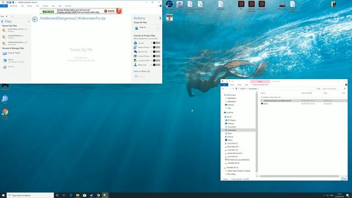Open the Action Center notifications icon
The width and height of the screenshot is (352, 198).
348,195
